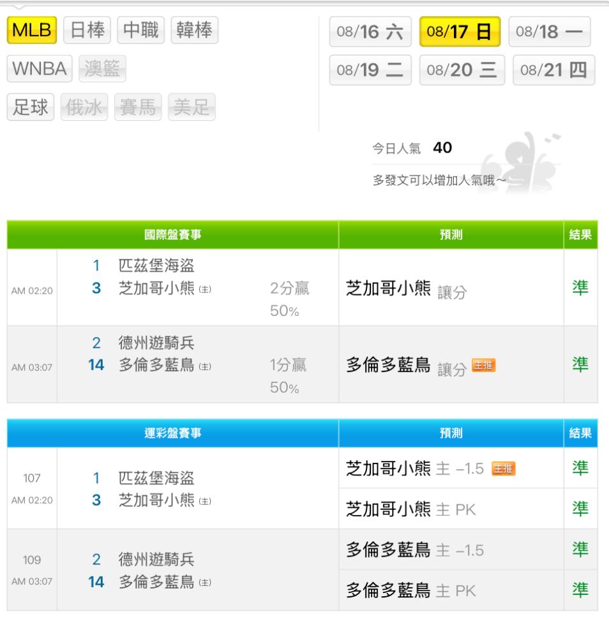The height and width of the screenshot is (623, 609).
Task: Select team 芝加哥小熊 (主) in 國際盤賽事 table
Action: click(x=165, y=288)
